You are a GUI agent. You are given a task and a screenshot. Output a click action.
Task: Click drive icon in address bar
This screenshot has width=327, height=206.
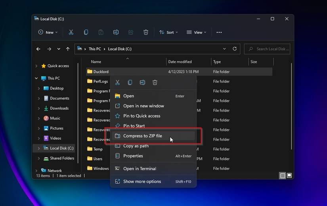[x=79, y=48]
